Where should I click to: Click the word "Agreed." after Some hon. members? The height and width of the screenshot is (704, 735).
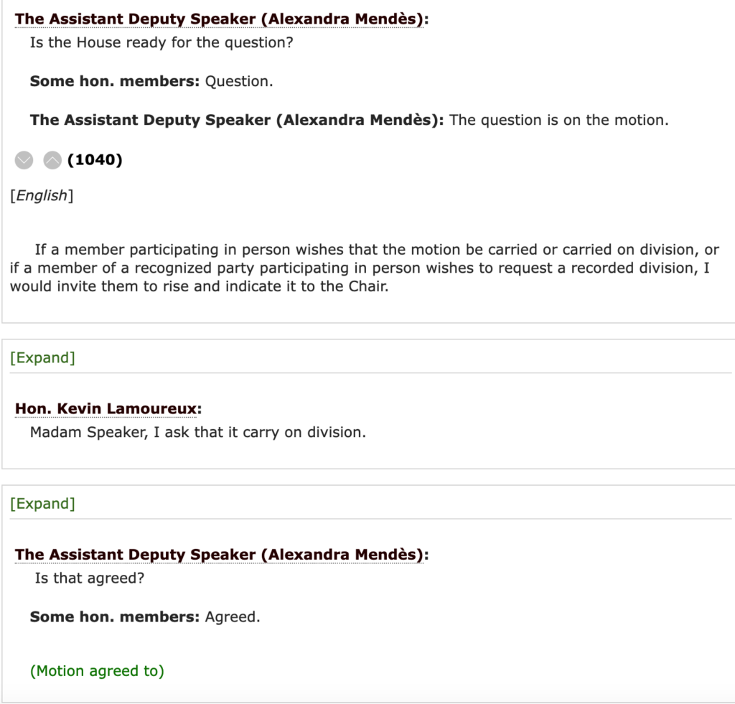tap(233, 616)
